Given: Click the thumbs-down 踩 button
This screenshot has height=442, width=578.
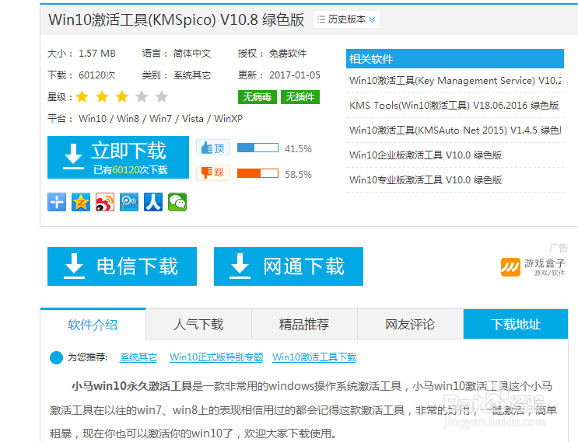Looking at the screenshot, I should [213, 172].
